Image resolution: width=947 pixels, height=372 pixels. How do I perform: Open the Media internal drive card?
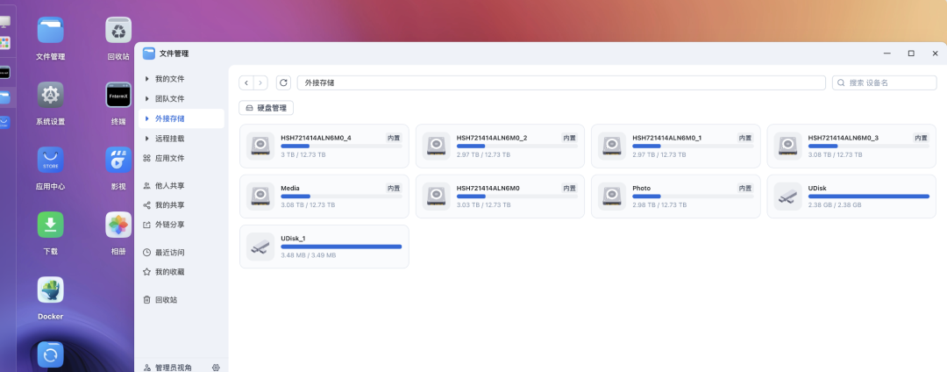[x=324, y=197]
